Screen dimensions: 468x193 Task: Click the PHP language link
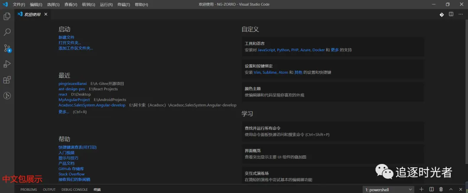tap(295, 50)
